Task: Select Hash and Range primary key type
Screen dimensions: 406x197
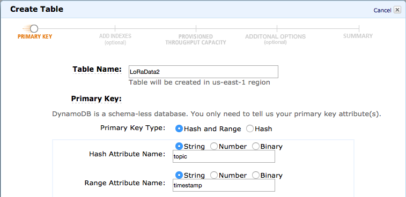Action: pos(179,128)
